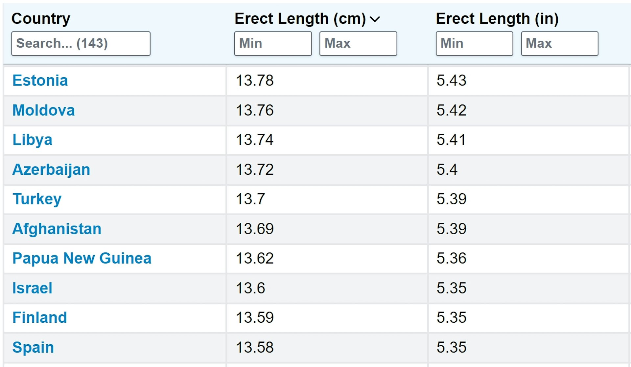Open the Estonia country link
Image resolution: width=631 pixels, height=367 pixels.
click(40, 80)
